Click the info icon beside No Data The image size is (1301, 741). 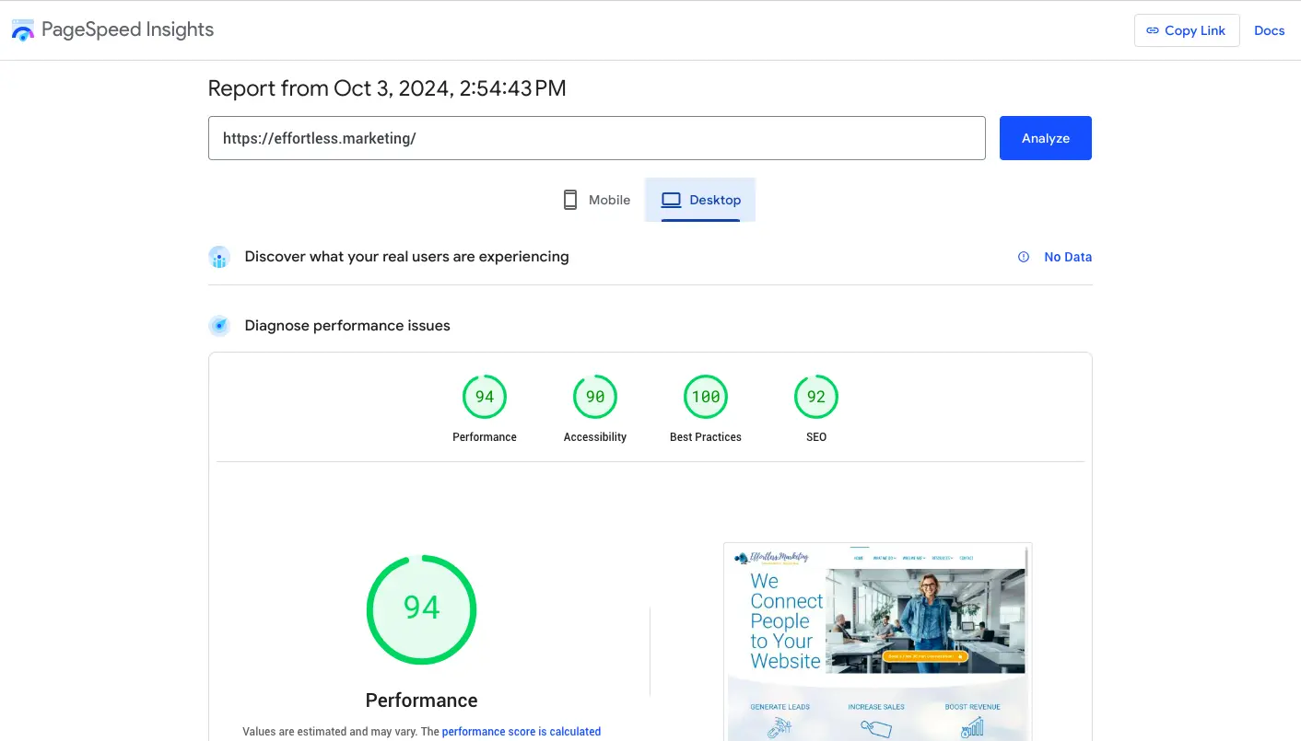pos(1023,257)
